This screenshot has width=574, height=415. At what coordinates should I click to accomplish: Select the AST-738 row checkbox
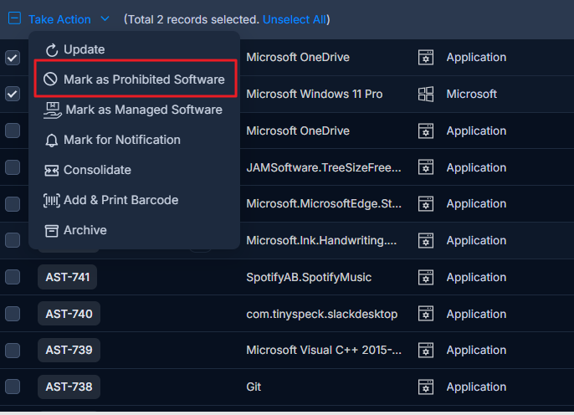coord(13,387)
